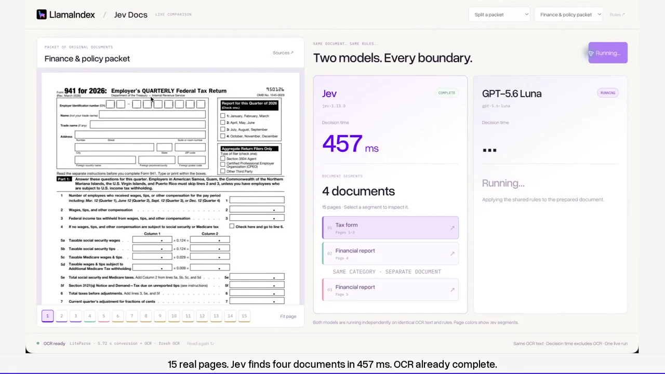Click the COMPLETE status badge on Jev
The height and width of the screenshot is (374, 665).
coord(446,93)
